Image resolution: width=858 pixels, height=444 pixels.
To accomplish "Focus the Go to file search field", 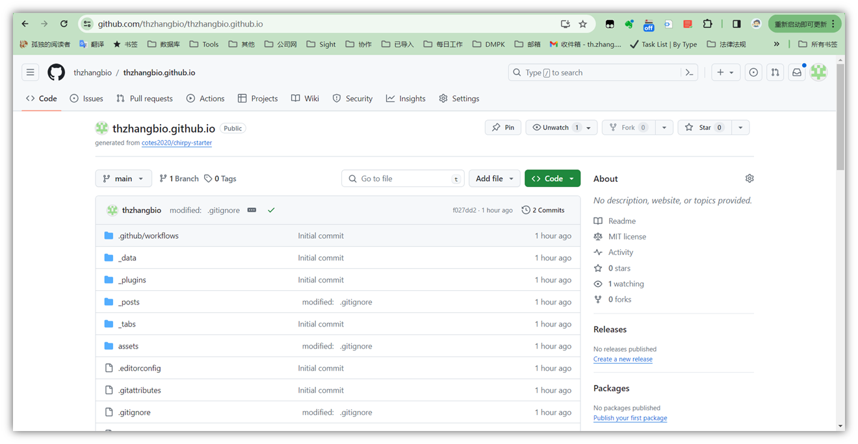I will tap(402, 179).
